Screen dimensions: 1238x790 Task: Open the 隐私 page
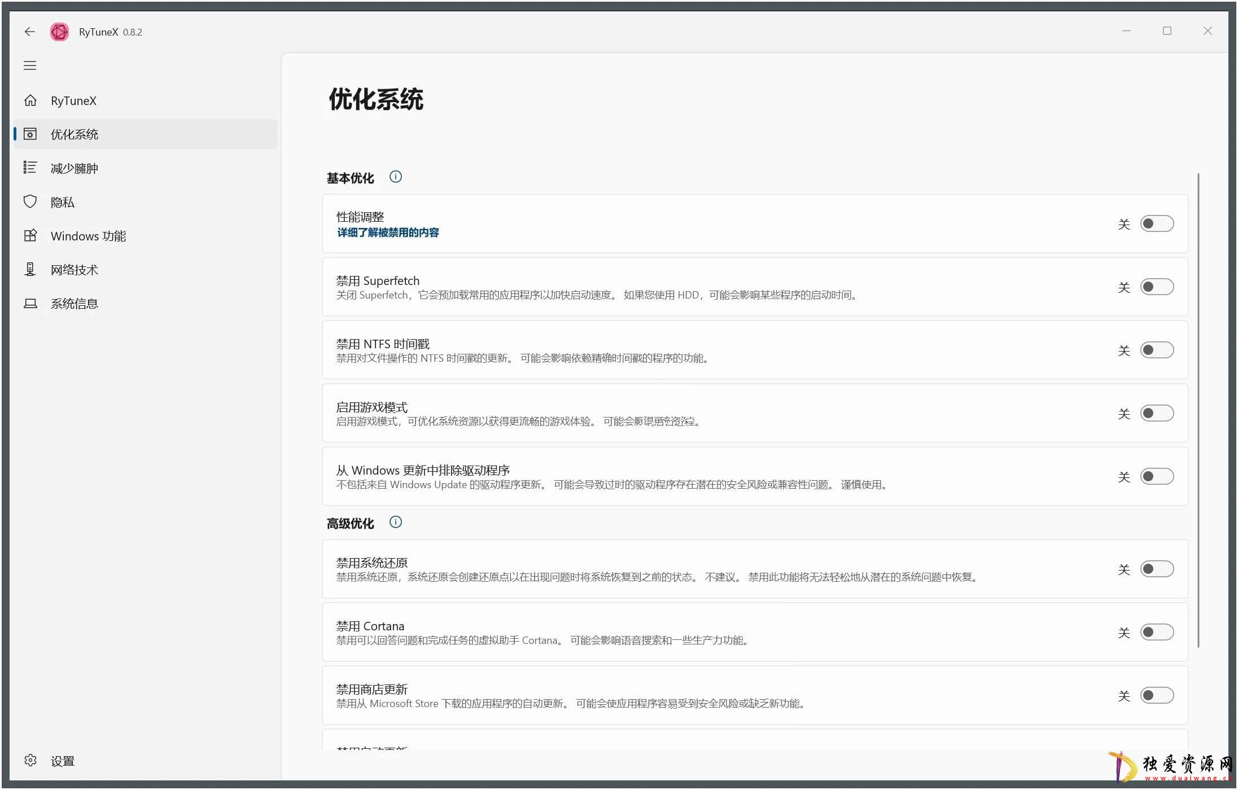146,201
